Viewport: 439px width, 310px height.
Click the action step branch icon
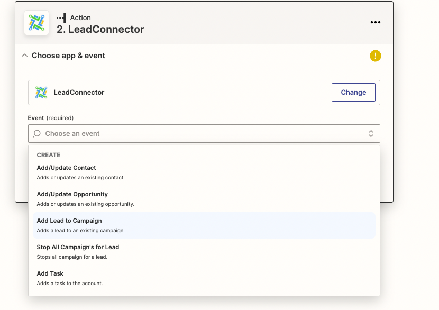point(61,18)
